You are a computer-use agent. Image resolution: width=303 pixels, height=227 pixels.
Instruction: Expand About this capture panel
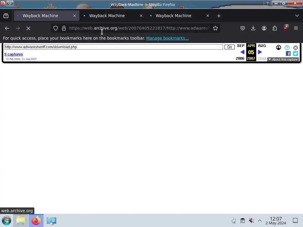coord(283,59)
